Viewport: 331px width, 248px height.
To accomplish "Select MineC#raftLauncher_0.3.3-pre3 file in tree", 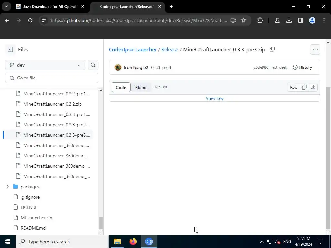I will click(x=57, y=135).
